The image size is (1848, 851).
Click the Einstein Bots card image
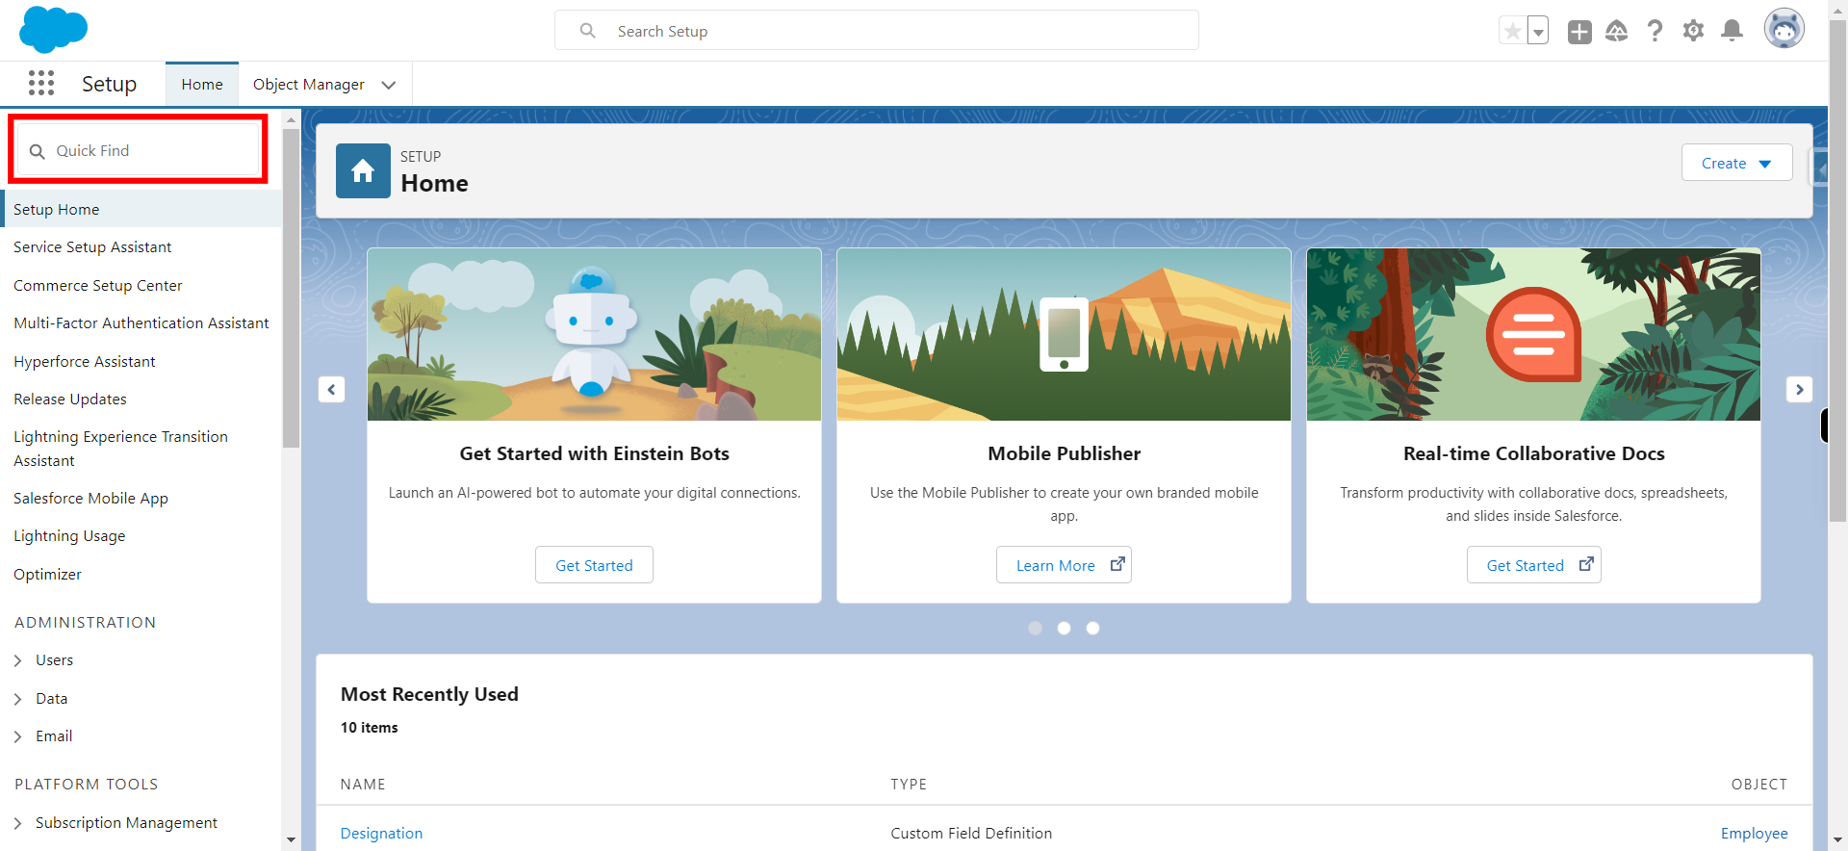coord(594,334)
